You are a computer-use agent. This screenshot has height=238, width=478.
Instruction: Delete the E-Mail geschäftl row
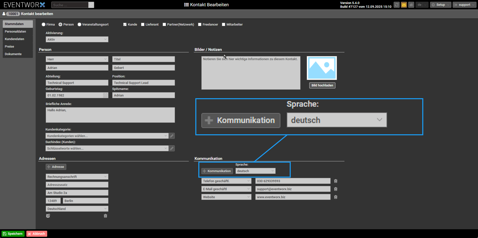(336, 189)
